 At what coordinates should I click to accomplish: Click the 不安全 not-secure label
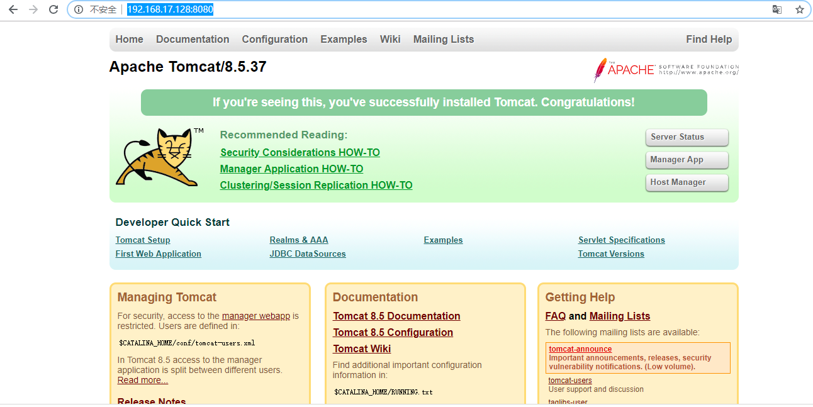[103, 9]
